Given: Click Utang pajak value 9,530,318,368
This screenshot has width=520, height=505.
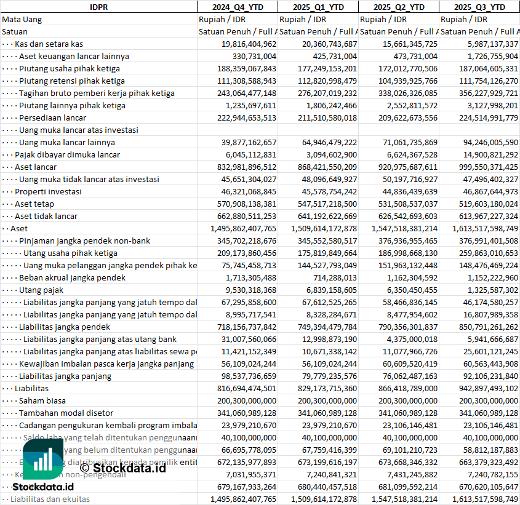Looking at the screenshot, I should 251,290.
